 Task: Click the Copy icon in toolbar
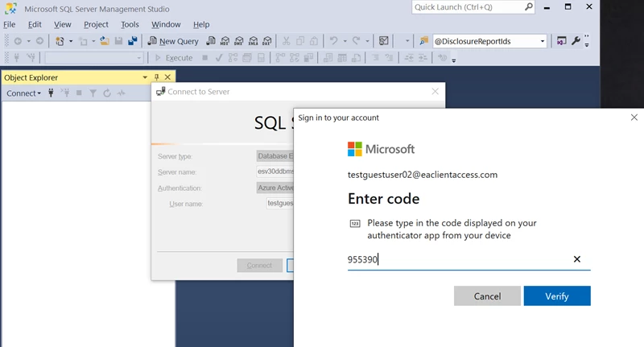pyautogui.click(x=300, y=41)
